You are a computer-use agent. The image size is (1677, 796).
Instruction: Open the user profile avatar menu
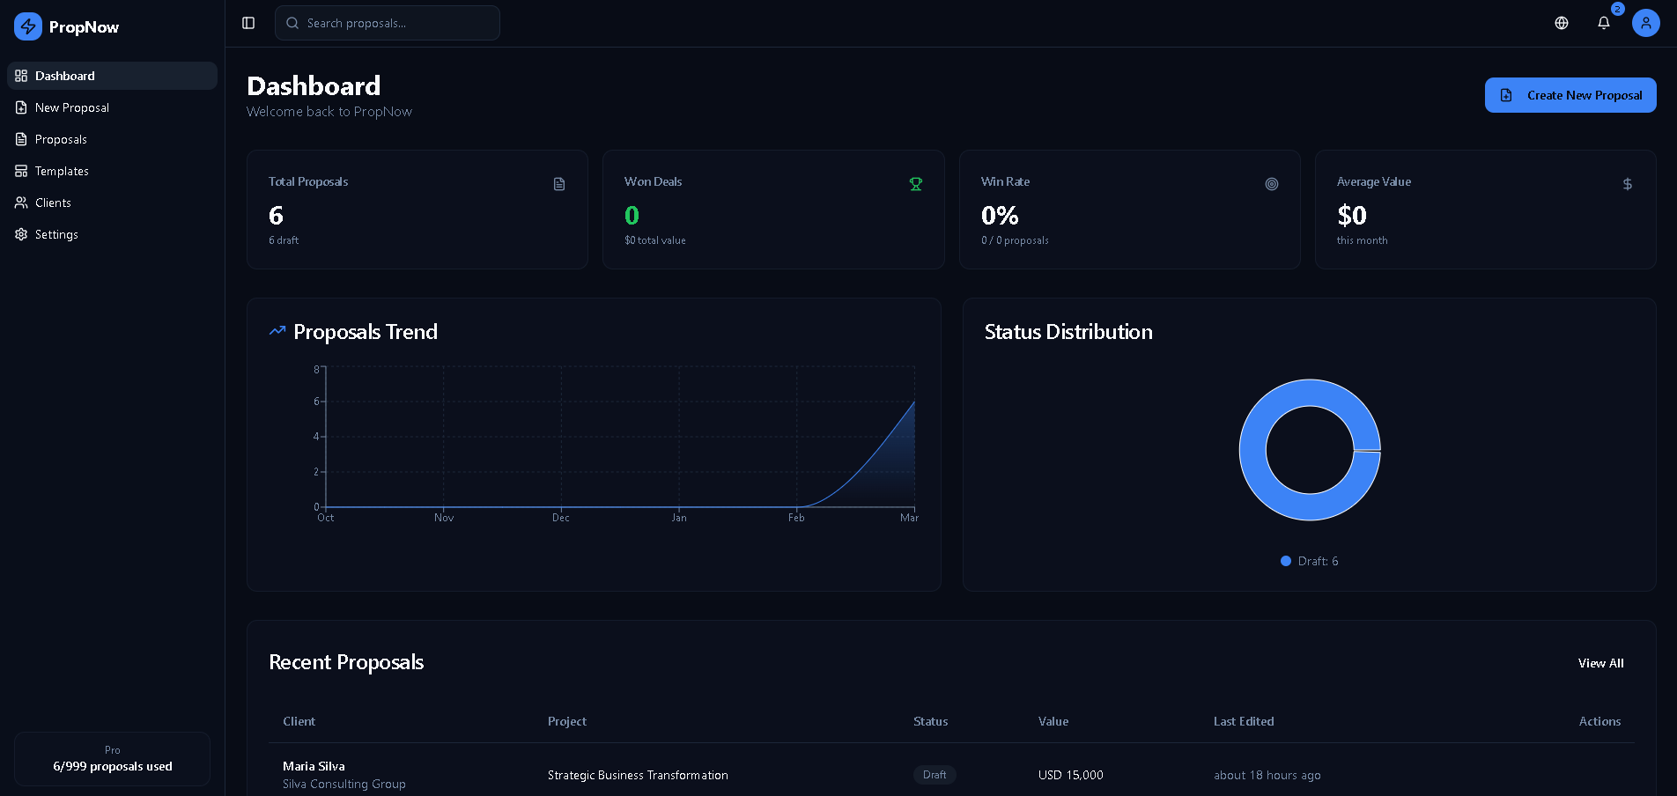pos(1646,23)
